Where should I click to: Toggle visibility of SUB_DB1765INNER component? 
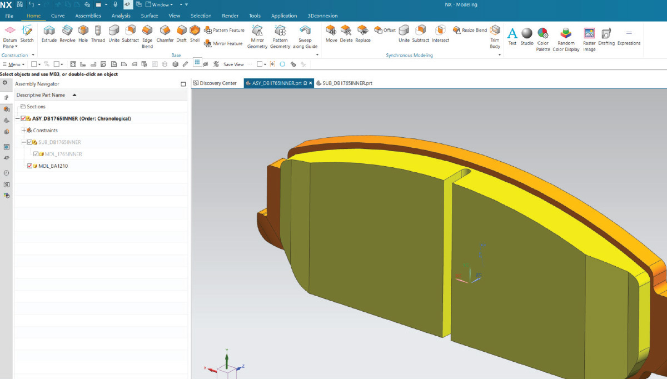tap(30, 142)
